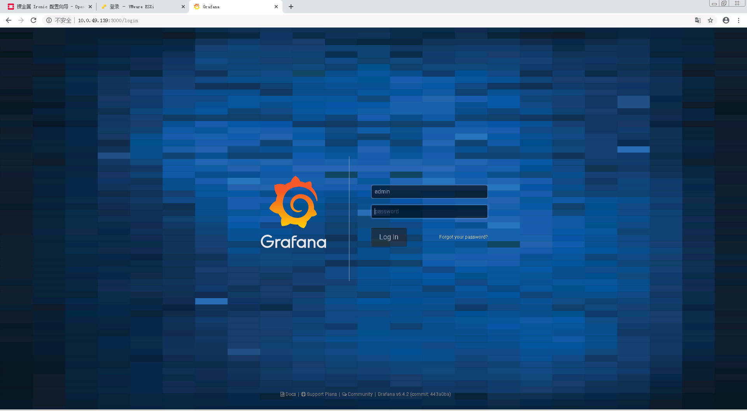Click the browser Forward arrow

pyautogui.click(x=21, y=20)
